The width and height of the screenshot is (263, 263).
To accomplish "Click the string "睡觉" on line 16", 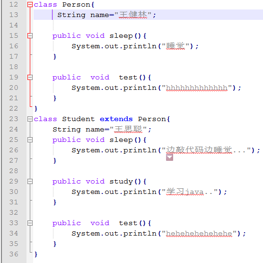I will click(175, 46).
